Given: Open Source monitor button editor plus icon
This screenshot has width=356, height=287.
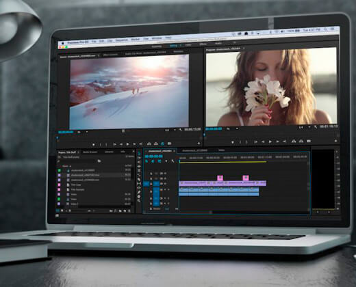Looking at the screenshot, I should [199, 143].
